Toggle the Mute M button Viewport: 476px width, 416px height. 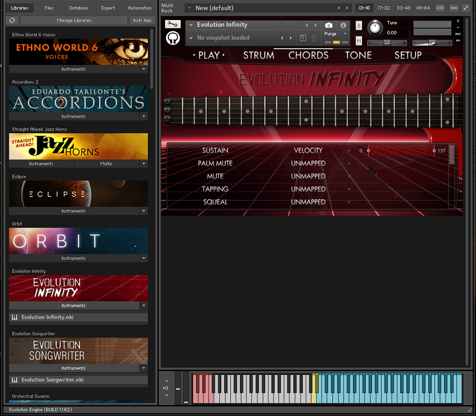[359, 40]
